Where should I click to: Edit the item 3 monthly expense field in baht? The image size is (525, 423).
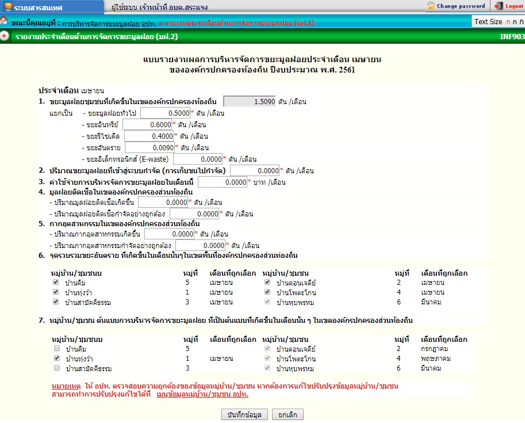[x=223, y=182]
